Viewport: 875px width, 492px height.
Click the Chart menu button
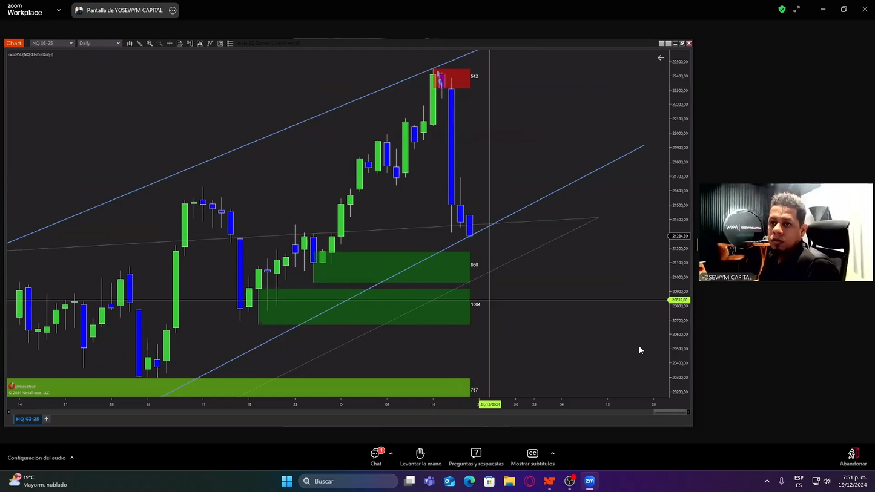point(14,43)
